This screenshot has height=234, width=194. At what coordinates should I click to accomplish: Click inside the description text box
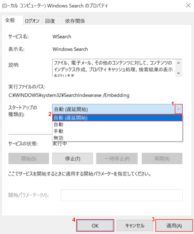pyautogui.click(x=114, y=68)
